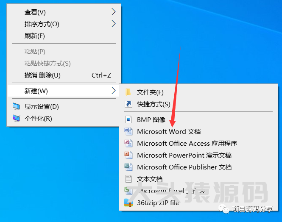
Task: Click the BMP 图像 file icon
Action: click(128, 119)
